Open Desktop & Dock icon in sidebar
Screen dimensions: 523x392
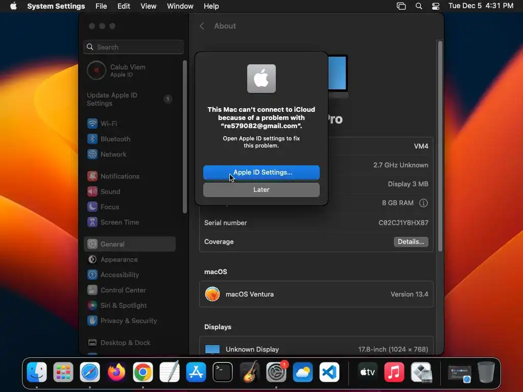92,342
